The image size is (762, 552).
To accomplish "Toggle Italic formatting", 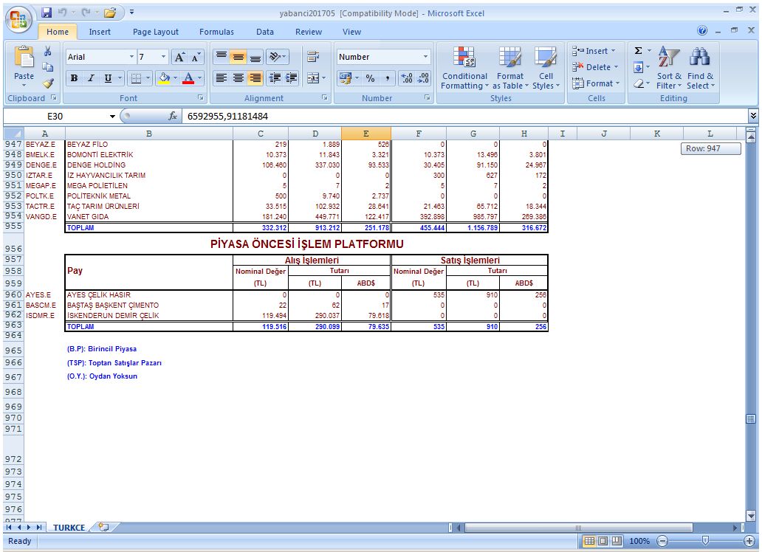I will [91, 77].
